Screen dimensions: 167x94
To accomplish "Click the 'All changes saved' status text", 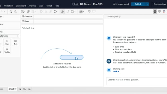I will coord(121,4).
